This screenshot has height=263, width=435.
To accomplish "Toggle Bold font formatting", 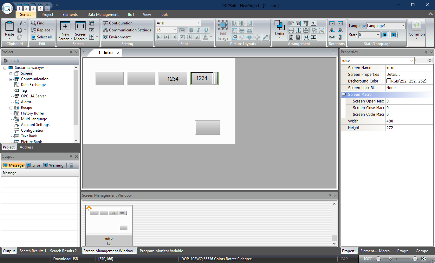I will [x=191, y=30].
